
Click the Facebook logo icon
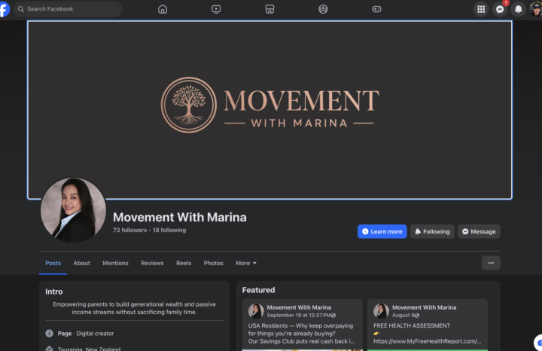[x=5, y=9]
